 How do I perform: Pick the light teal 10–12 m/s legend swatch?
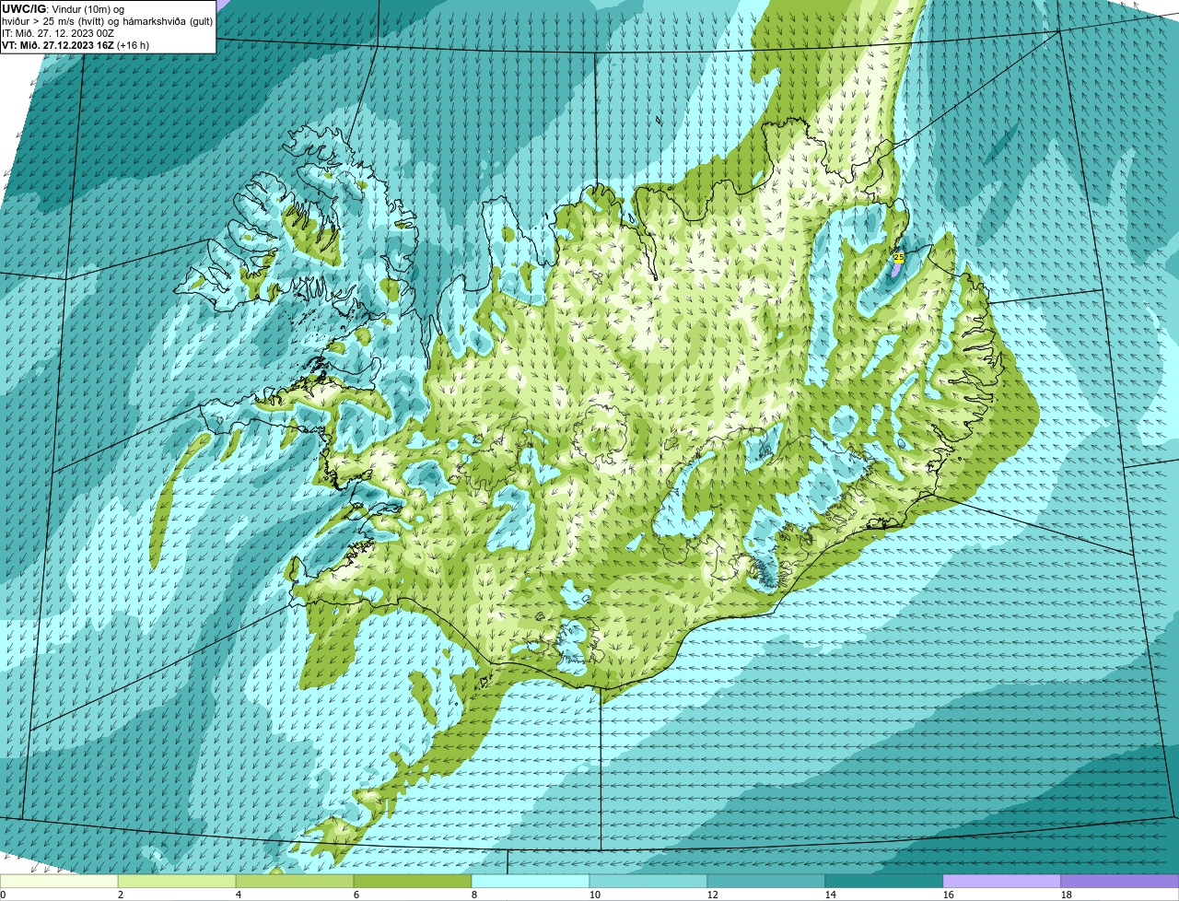click(x=648, y=882)
